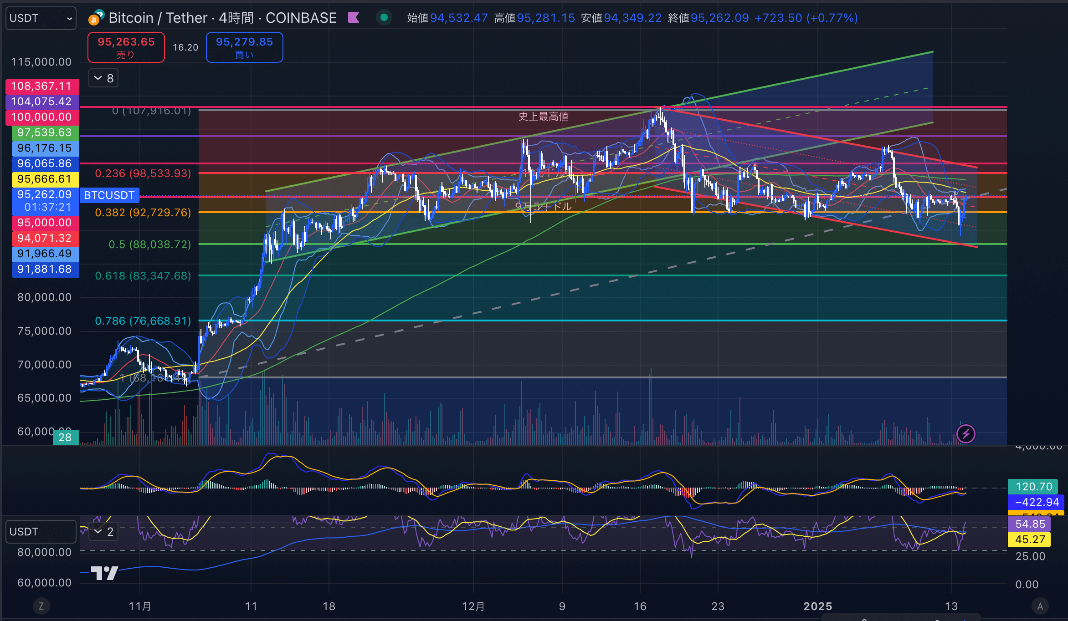
Task: Toggle the A auto-scale button
Action: pos(1040,606)
